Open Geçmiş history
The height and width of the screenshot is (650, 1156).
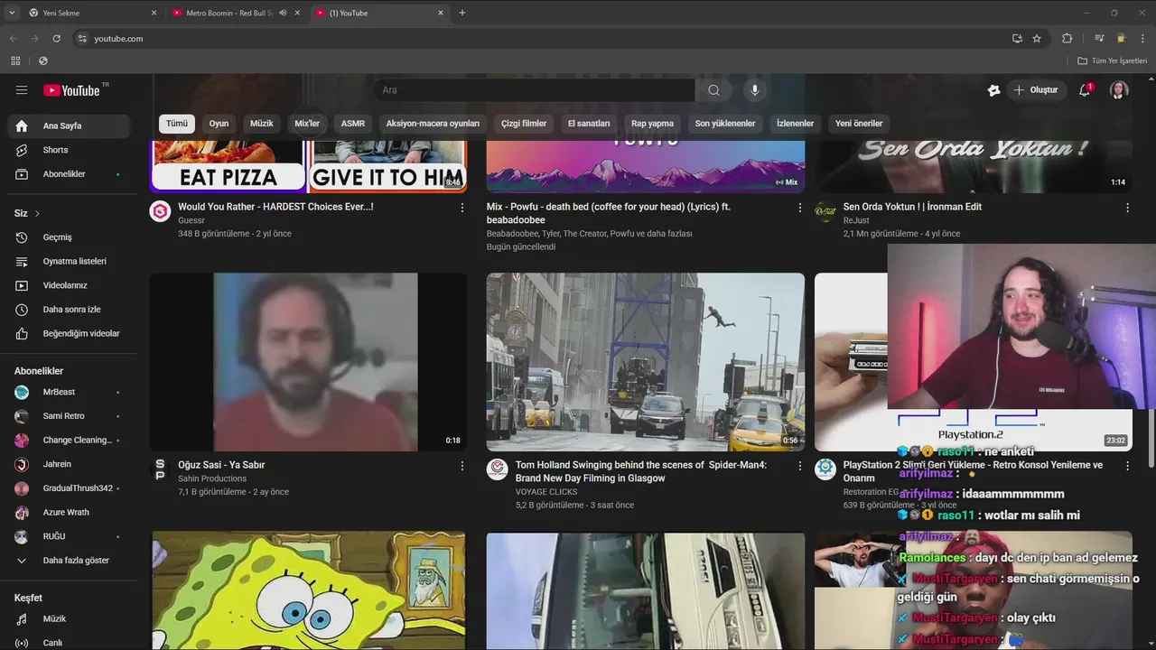click(69, 237)
